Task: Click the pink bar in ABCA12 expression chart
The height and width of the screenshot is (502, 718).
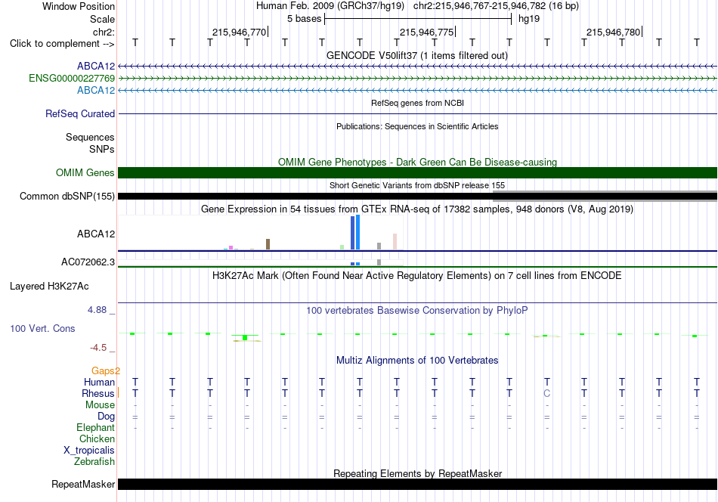Action: click(395, 242)
